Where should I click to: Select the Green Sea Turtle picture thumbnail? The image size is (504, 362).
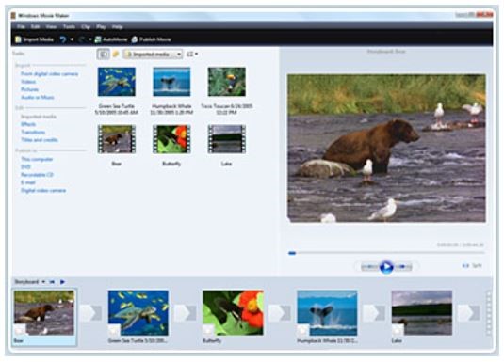click(x=117, y=82)
